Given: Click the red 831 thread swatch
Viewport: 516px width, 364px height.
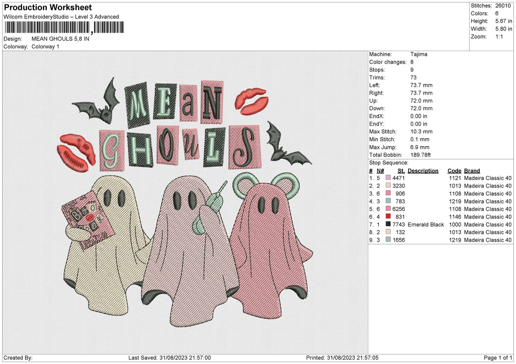Looking at the screenshot, I should 389,217.
